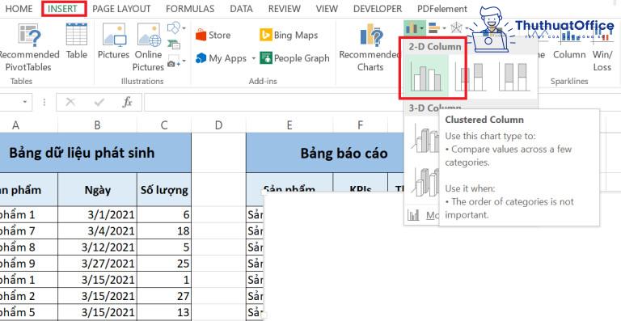Viewport: 621px width, 321px height.
Task: Select the 3-D Column chart in the second row
Action: coord(426,181)
